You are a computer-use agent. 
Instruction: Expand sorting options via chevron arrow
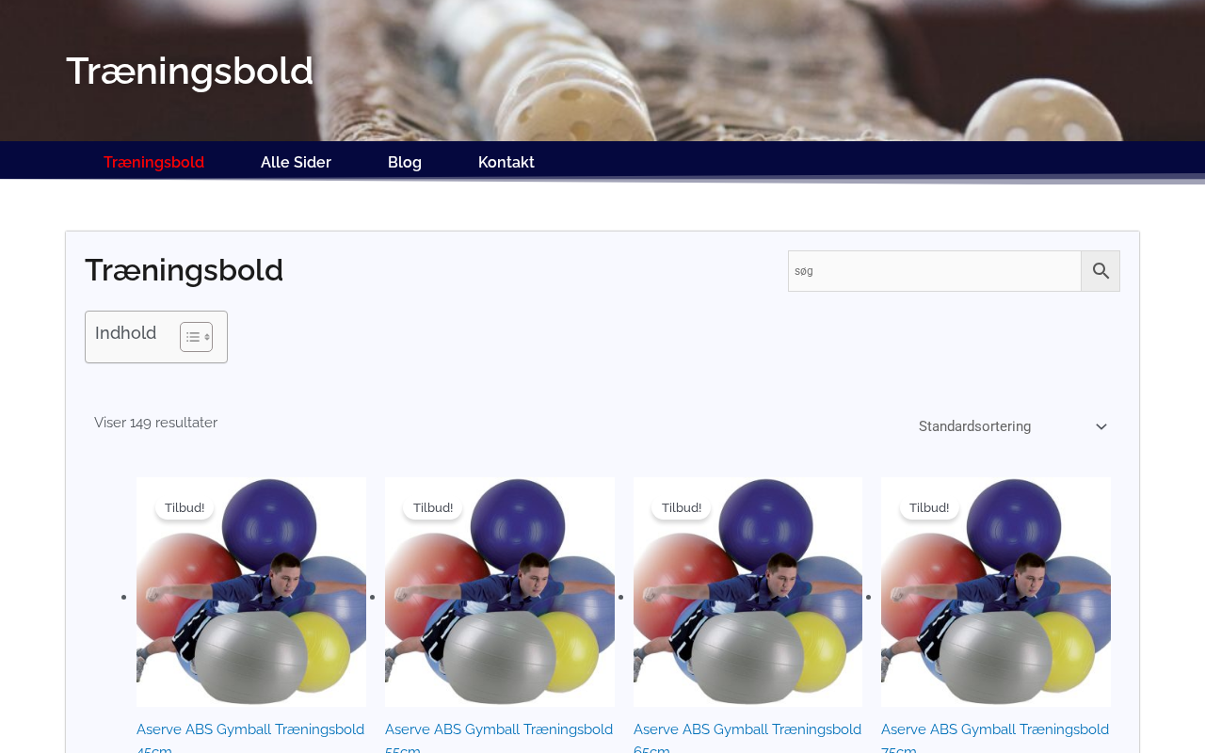1101,427
